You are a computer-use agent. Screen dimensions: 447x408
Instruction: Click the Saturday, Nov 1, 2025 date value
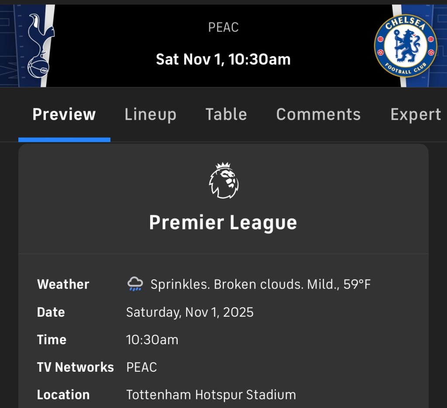[190, 312]
